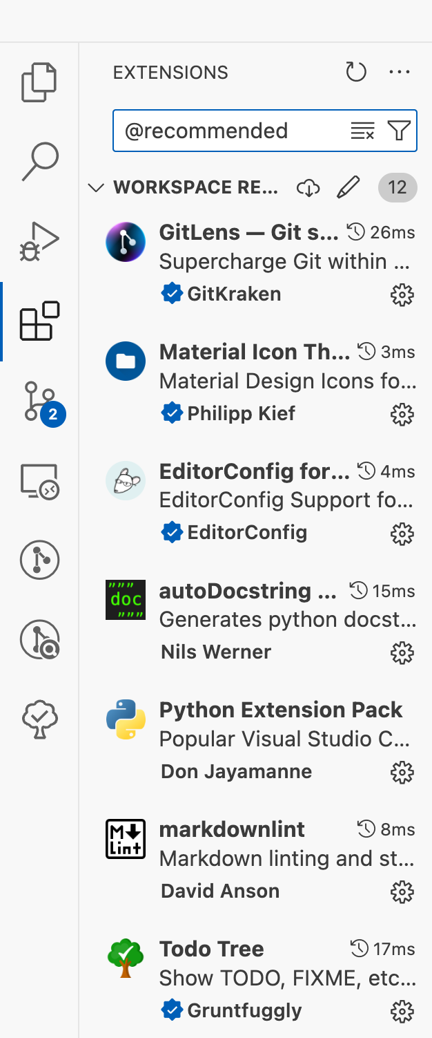Open the Extensions panel More Actions menu
The image size is (432, 1038).
click(x=400, y=71)
